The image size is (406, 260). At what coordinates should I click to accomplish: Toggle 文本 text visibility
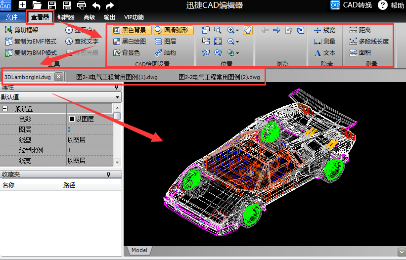[324, 53]
